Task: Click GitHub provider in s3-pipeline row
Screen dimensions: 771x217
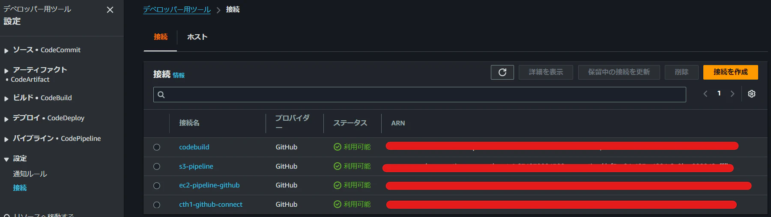Action: (x=287, y=166)
